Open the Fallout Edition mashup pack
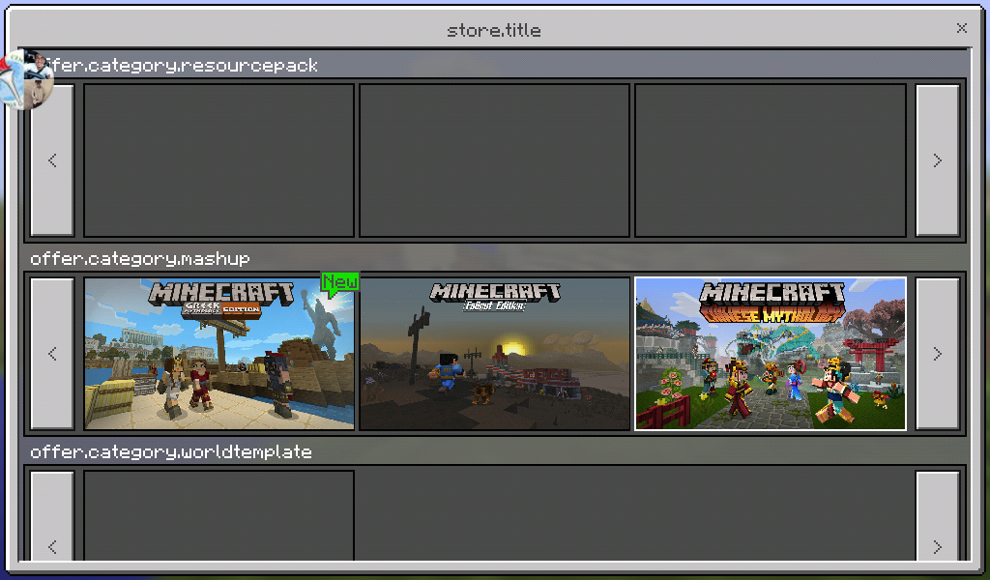Screen dimensions: 990x580 [x=494, y=354]
